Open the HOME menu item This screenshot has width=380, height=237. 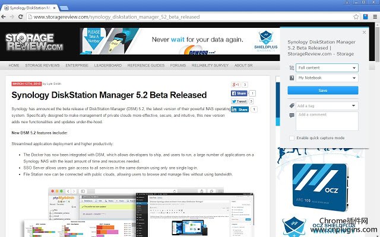(14, 65)
